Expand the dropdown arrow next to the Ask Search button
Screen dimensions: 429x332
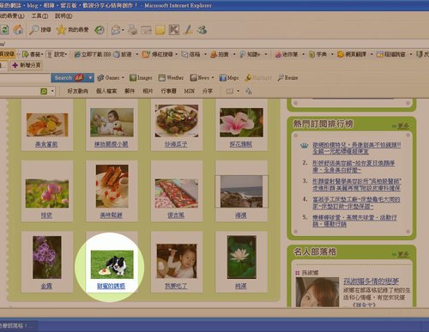(90, 77)
